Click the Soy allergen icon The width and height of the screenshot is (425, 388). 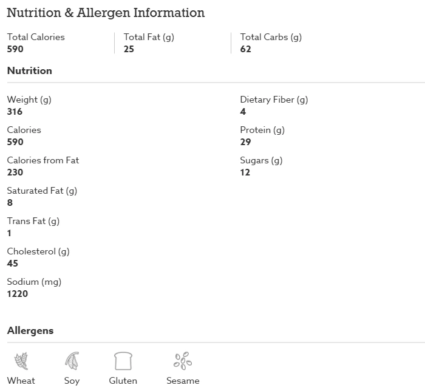tap(72, 361)
